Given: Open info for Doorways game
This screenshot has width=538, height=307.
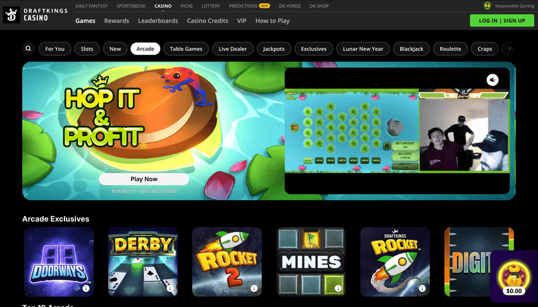Looking at the screenshot, I should click(86, 289).
